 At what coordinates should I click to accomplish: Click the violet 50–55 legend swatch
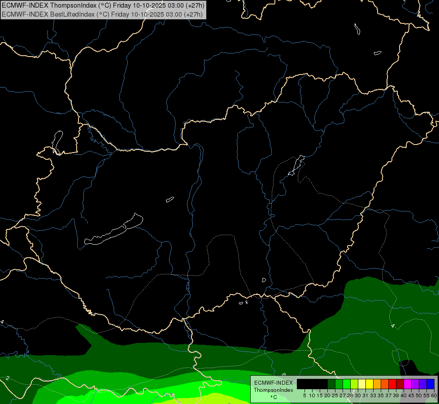tap(423, 384)
